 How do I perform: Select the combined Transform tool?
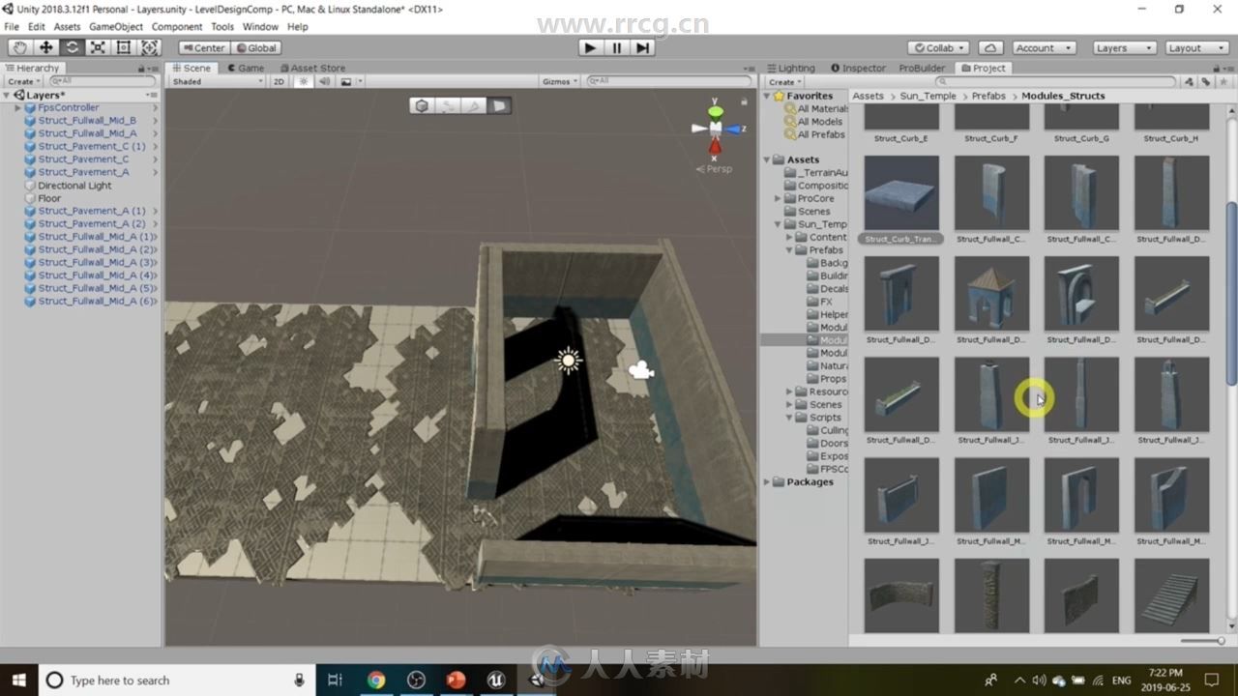[150, 47]
